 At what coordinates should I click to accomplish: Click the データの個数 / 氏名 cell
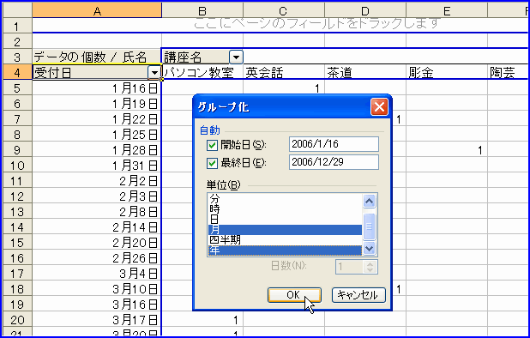pos(97,57)
